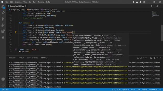Open Run and Debug view
This screenshot has width=163, height=91.
click(3, 25)
